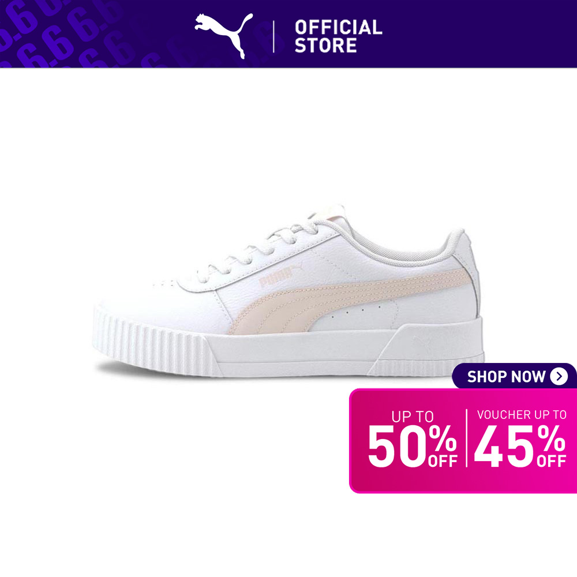Click the large 45 voucher number
577x577 pixels.
point(504,446)
